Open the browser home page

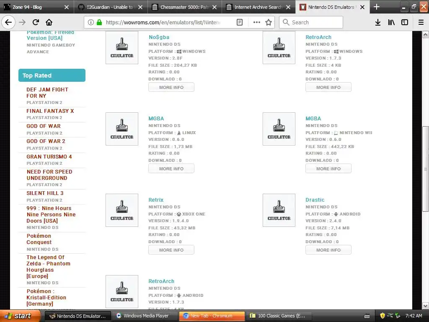(49, 22)
